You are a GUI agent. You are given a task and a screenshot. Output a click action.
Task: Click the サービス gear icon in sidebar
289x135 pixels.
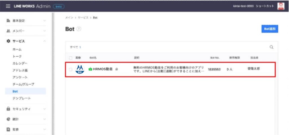pyautogui.click(x=8, y=41)
